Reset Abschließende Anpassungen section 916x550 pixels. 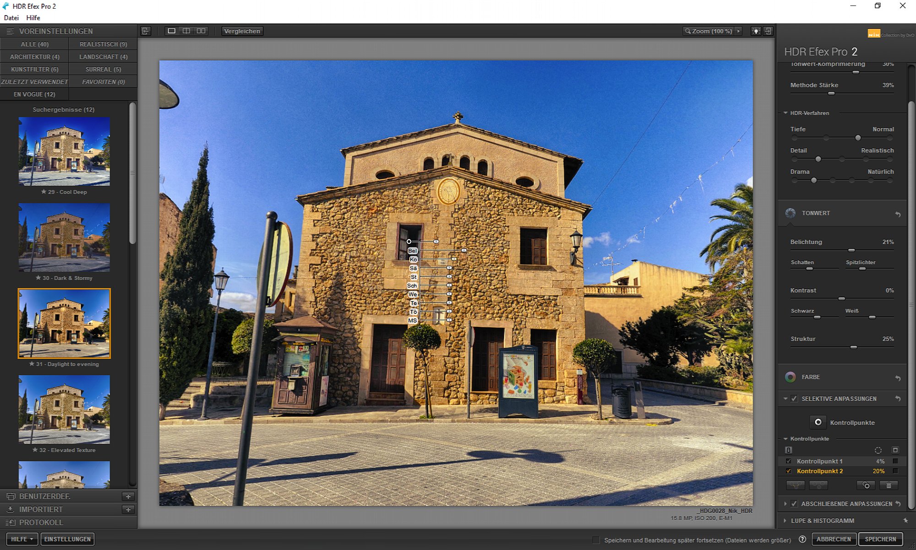[x=898, y=504]
